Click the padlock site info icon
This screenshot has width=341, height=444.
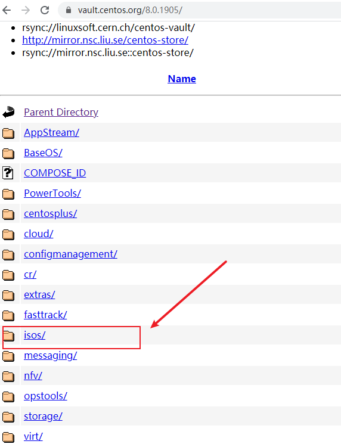[x=68, y=10]
